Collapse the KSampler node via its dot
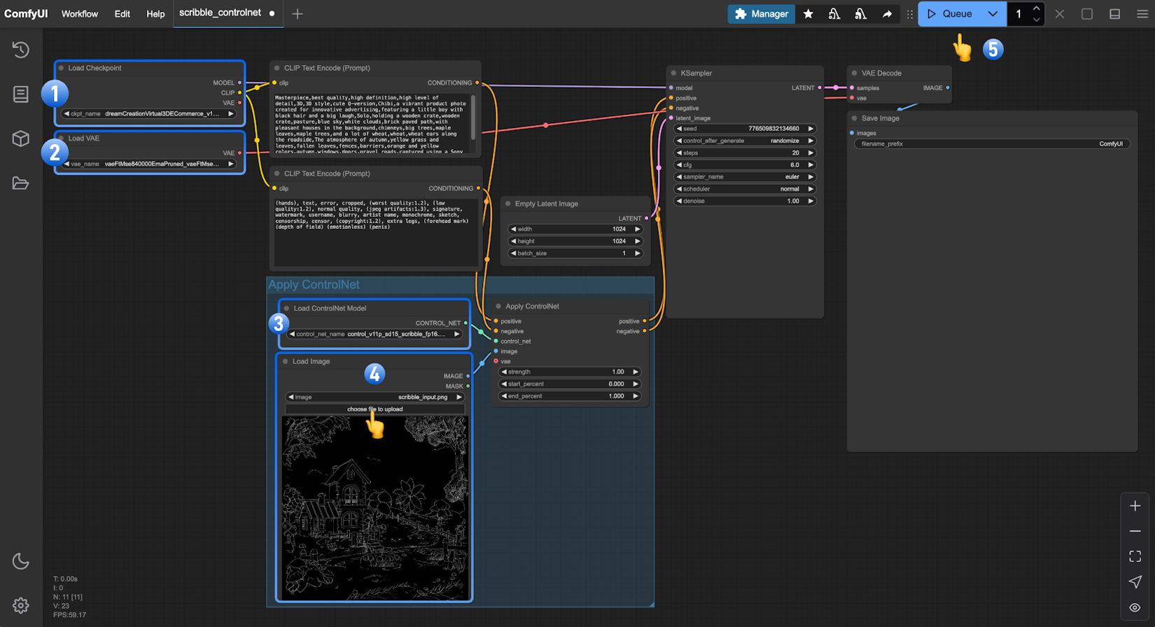 673,73
